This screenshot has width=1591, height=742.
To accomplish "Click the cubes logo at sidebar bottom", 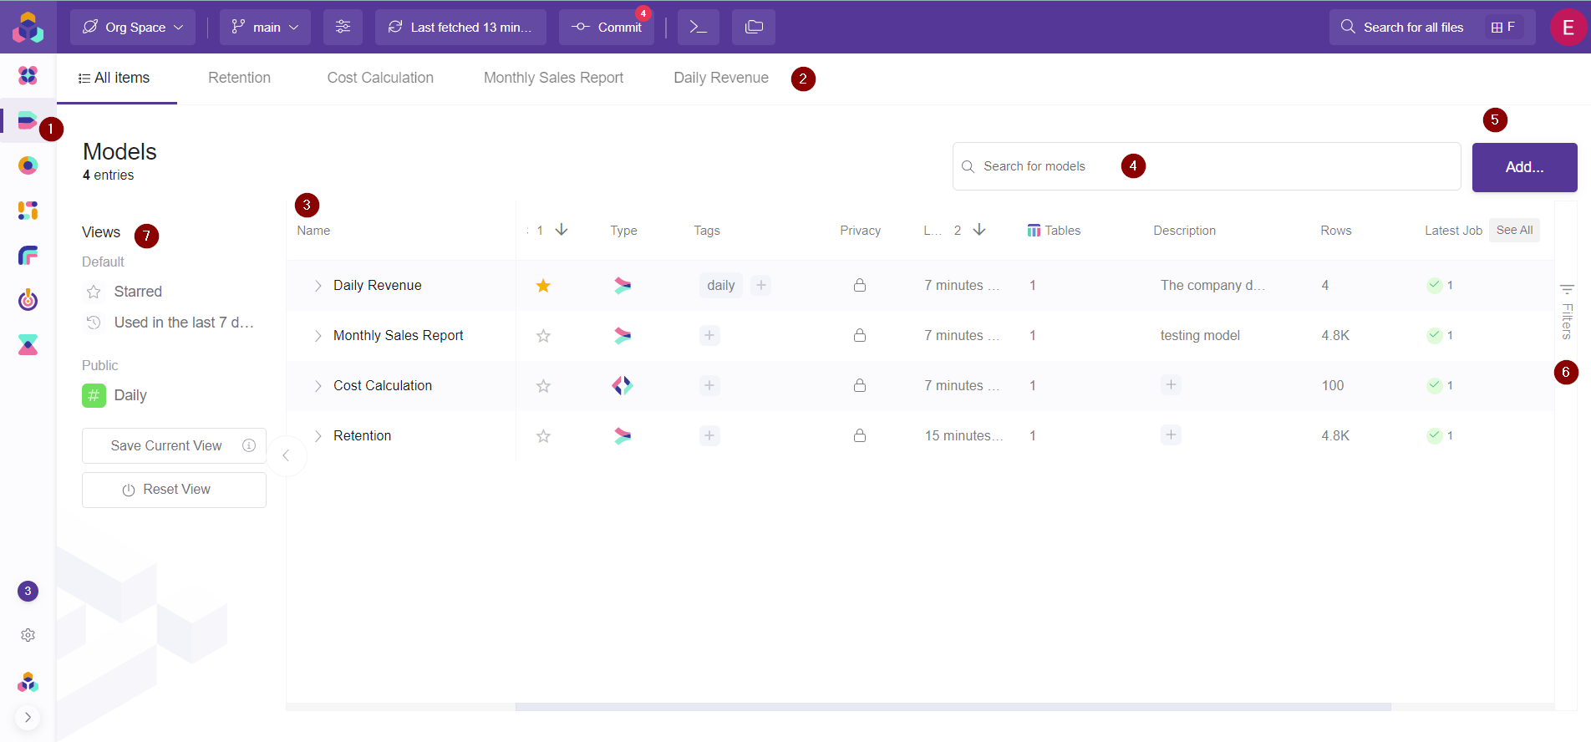I will pos(28,682).
